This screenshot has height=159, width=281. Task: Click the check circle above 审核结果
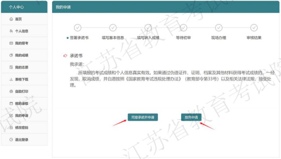click(x=254, y=28)
